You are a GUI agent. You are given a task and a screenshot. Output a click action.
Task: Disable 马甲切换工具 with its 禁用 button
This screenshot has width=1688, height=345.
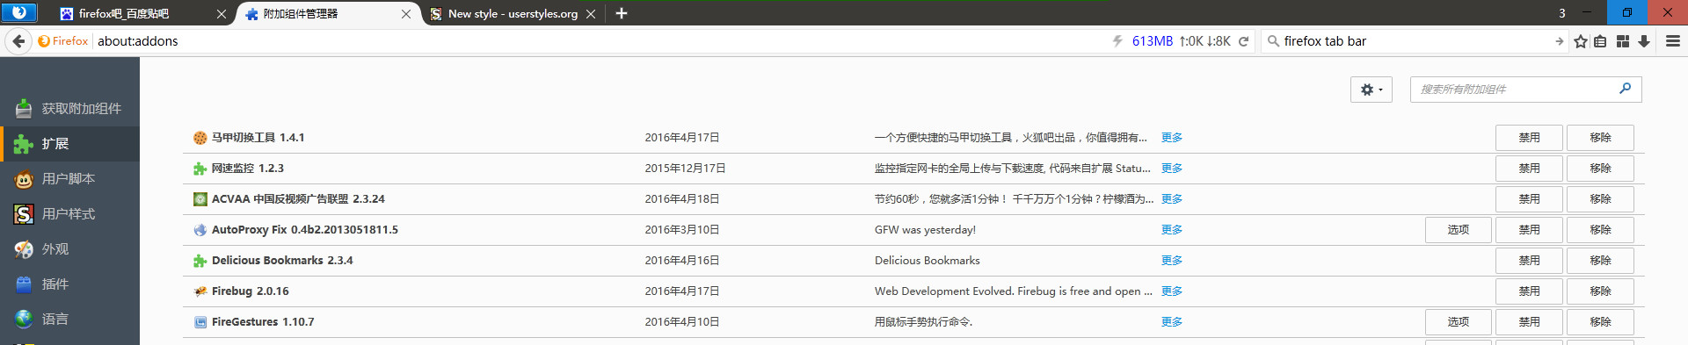point(1529,138)
